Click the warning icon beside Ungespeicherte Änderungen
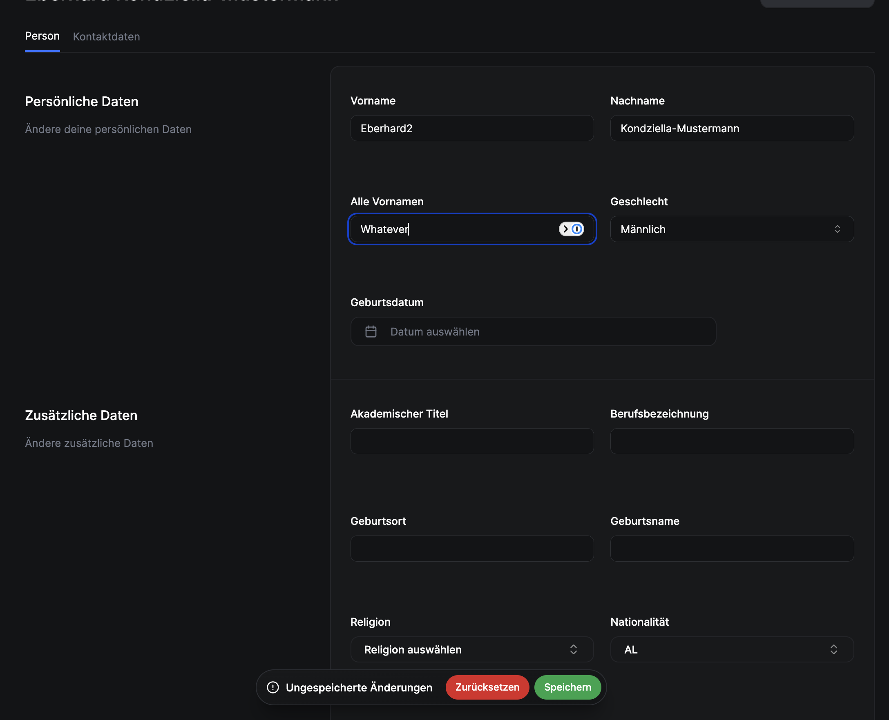Viewport: 889px width, 720px height. 273,687
